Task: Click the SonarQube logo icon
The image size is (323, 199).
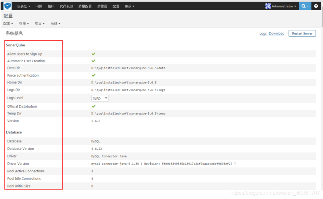Action: [x=8, y=6]
